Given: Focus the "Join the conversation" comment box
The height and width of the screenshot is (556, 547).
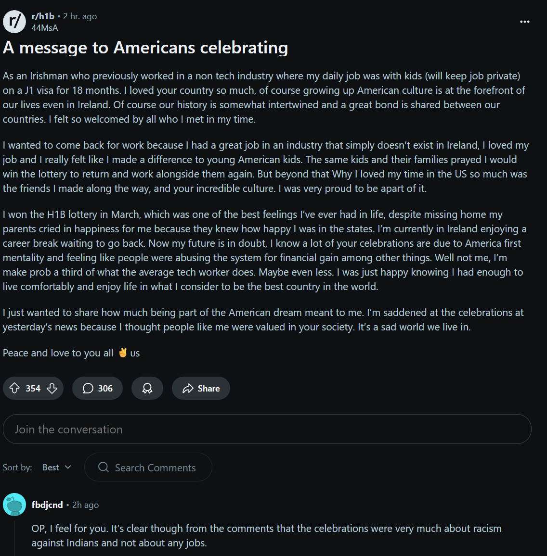Looking at the screenshot, I should click(x=267, y=429).
